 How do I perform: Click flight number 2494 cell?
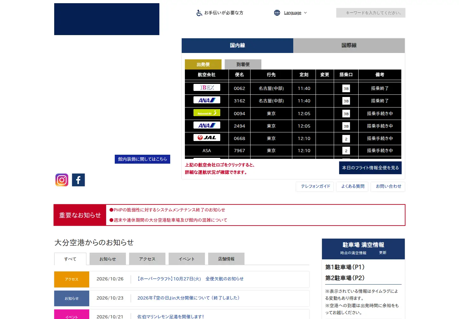[240, 126]
